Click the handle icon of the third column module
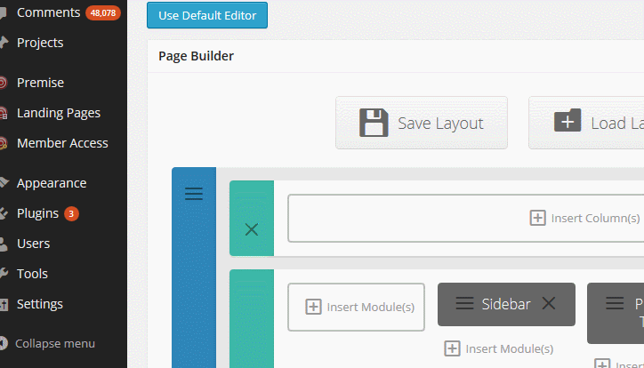The image size is (644, 368). (x=615, y=304)
